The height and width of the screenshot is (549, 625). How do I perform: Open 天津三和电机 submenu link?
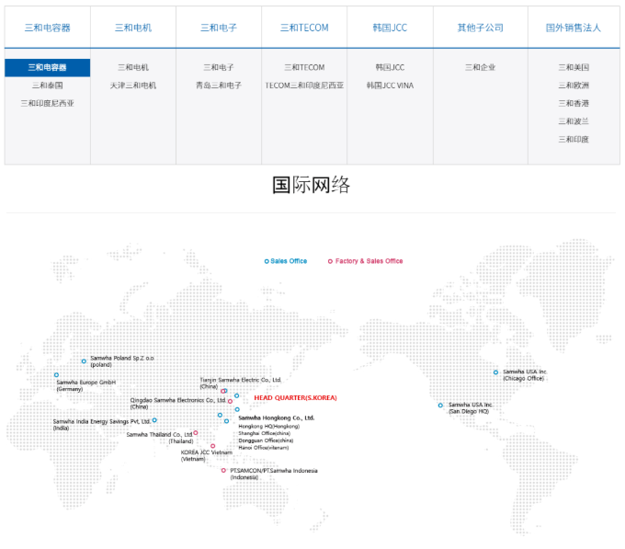coord(133,86)
